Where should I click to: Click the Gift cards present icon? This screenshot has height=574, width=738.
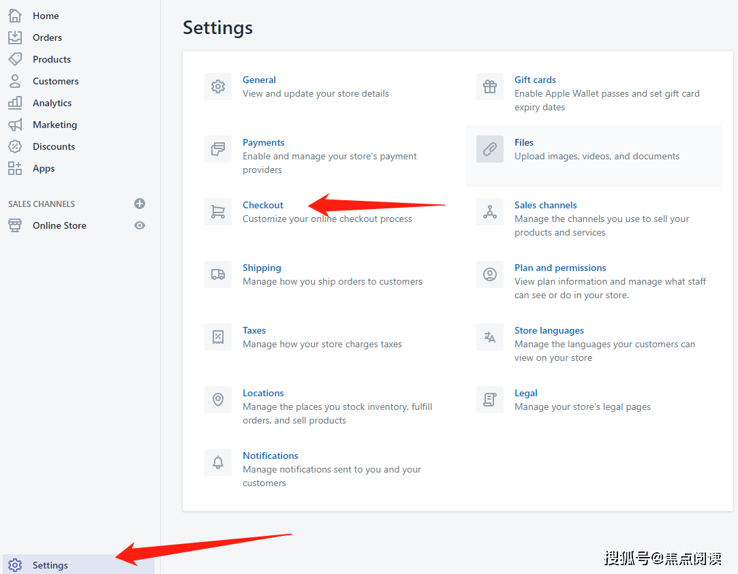(490, 86)
